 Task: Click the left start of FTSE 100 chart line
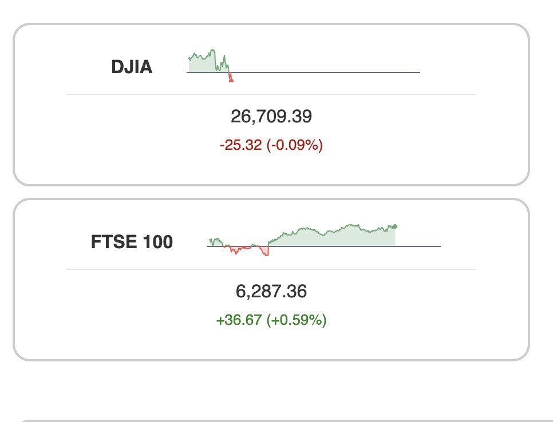point(210,240)
